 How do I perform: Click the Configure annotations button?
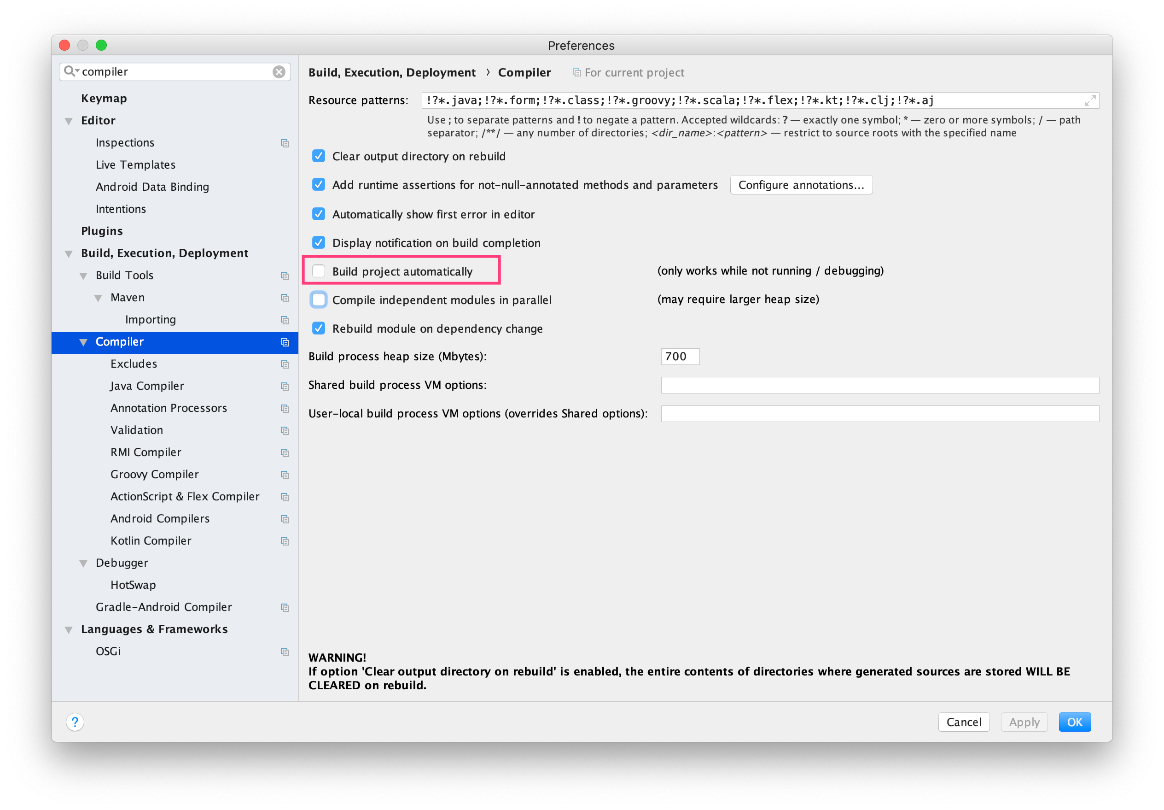click(801, 185)
